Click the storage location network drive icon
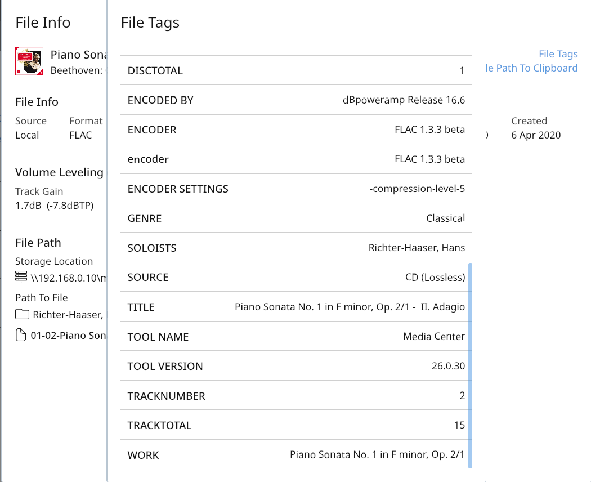The image size is (591, 482). pos(21,277)
